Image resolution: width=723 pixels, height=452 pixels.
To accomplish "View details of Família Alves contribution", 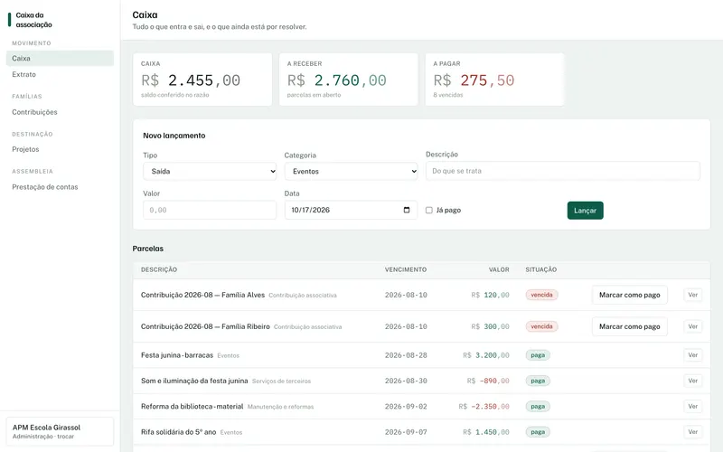I will click(x=692, y=295).
